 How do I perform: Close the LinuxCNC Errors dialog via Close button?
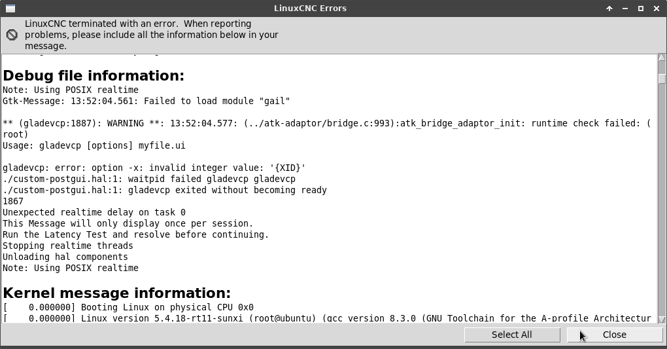pyautogui.click(x=615, y=335)
